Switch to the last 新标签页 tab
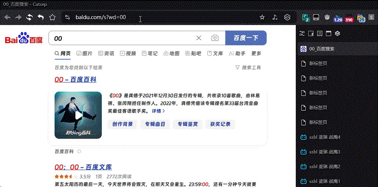This screenshot has width=378, height=187. click(338, 122)
